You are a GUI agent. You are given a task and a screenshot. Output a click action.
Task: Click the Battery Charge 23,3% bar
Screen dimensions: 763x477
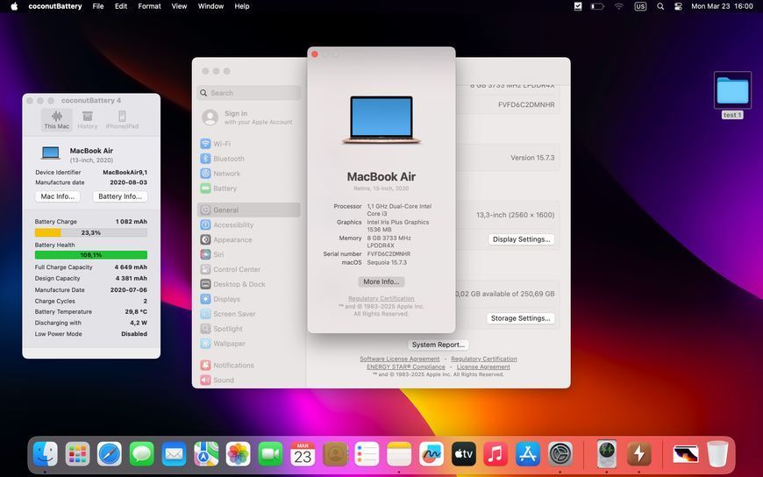(91, 232)
